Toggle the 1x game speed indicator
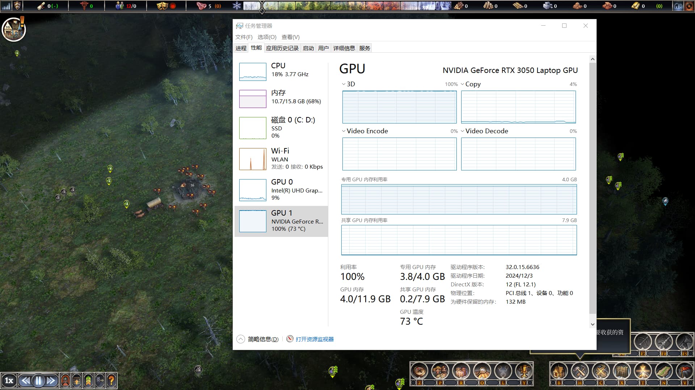 9,380
